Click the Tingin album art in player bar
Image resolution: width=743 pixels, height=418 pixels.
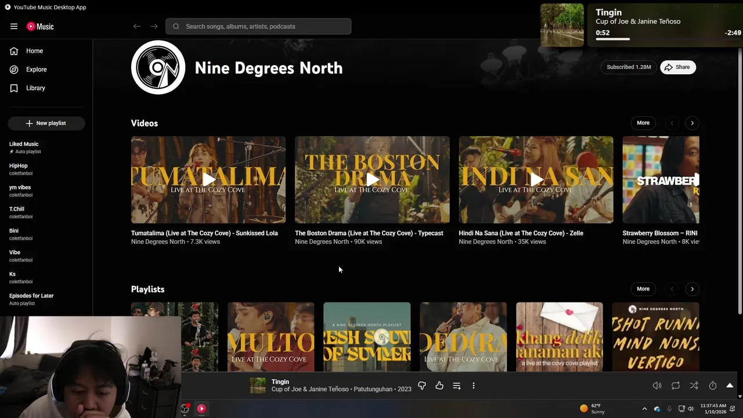coord(258,385)
